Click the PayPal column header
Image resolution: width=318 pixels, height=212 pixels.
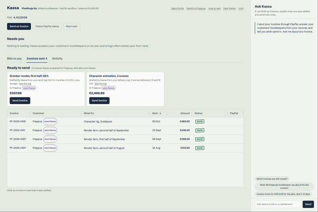click(234, 113)
